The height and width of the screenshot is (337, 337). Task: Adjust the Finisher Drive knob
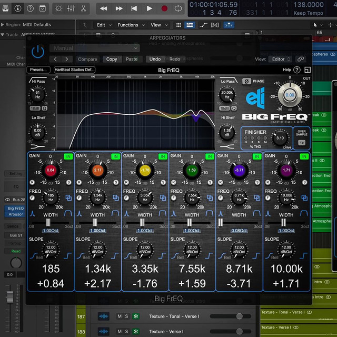[280, 138]
